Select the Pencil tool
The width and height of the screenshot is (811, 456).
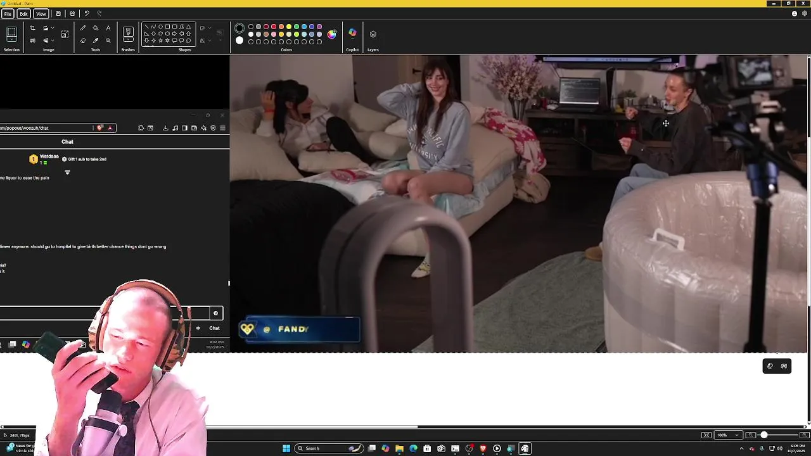coord(83,27)
